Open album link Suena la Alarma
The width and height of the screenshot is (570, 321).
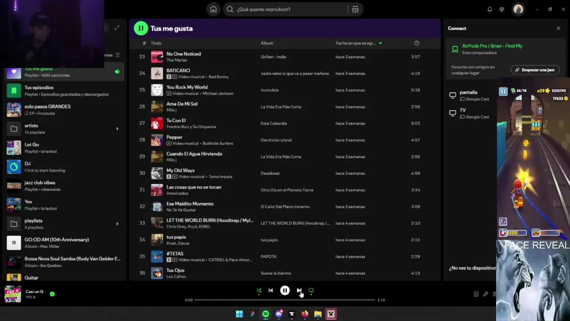pos(276,273)
